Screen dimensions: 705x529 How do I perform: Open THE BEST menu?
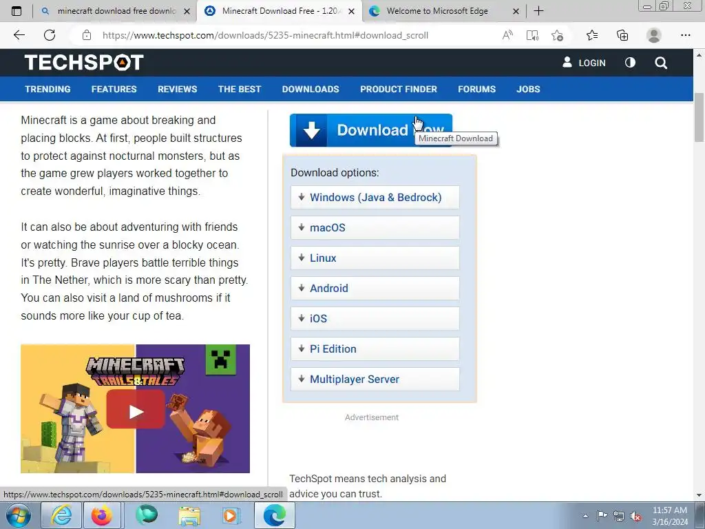coord(240,89)
